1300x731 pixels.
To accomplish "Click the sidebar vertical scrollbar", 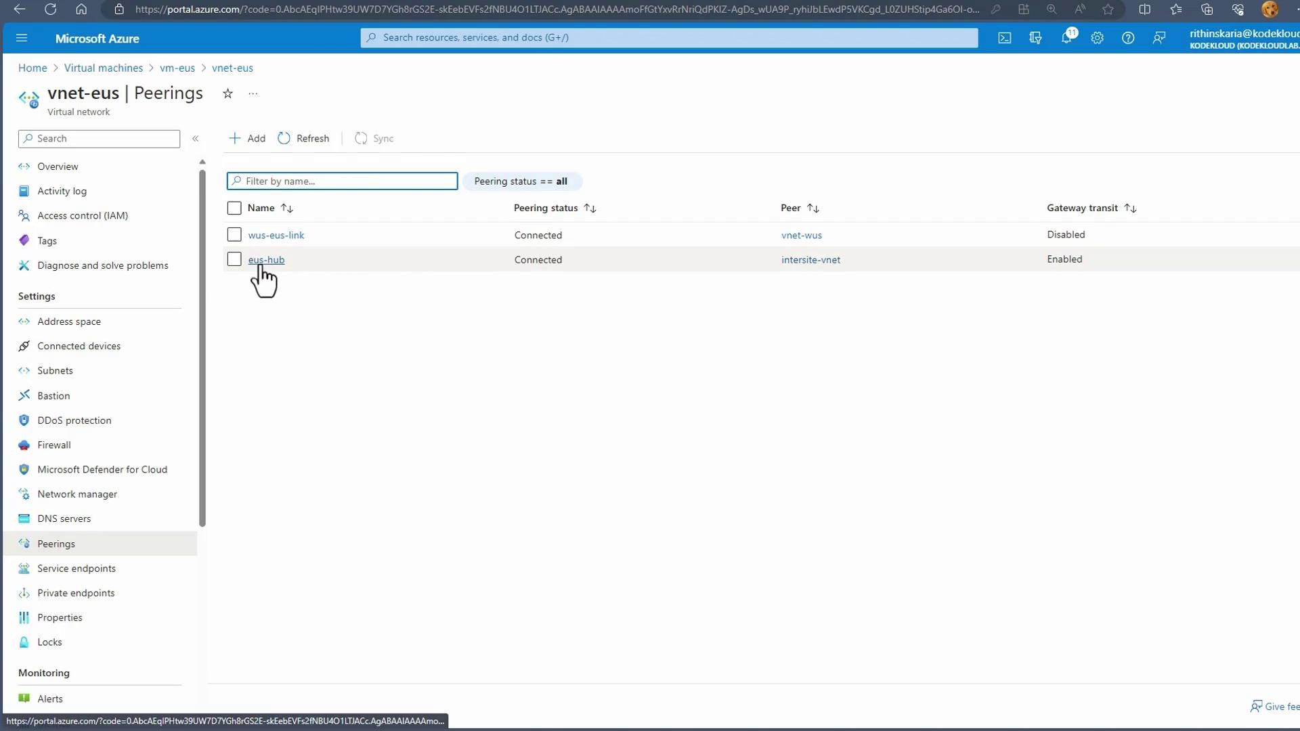I will pos(202,349).
